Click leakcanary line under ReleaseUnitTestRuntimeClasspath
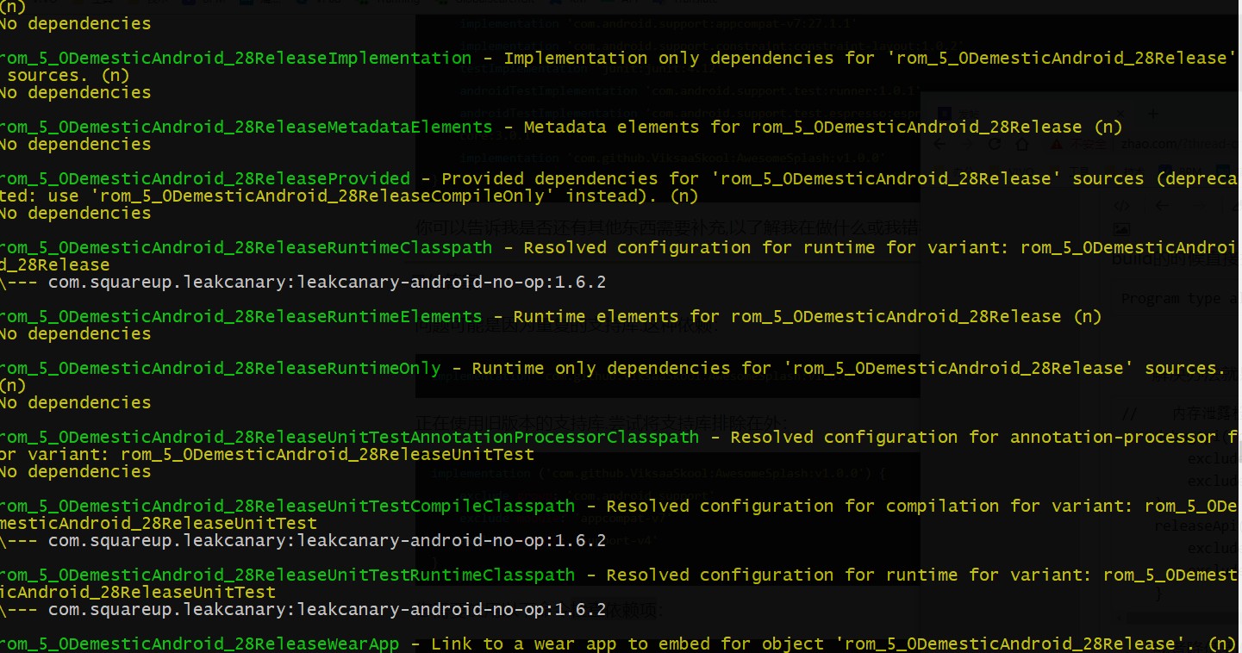This screenshot has height=653, width=1242. (x=303, y=610)
